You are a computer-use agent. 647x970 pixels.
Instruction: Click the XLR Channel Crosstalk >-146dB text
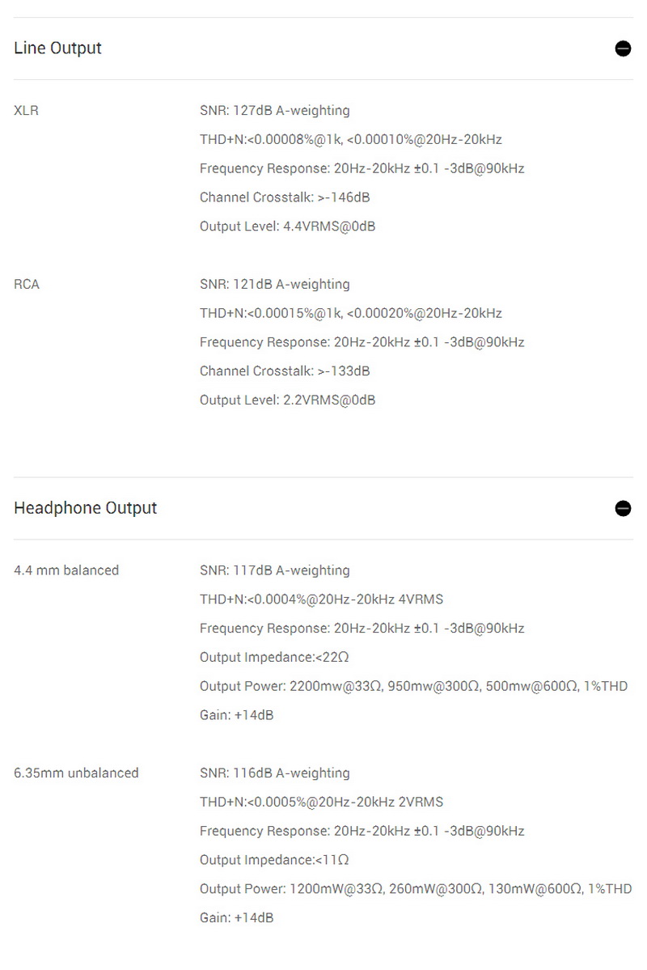coord(285,197)
